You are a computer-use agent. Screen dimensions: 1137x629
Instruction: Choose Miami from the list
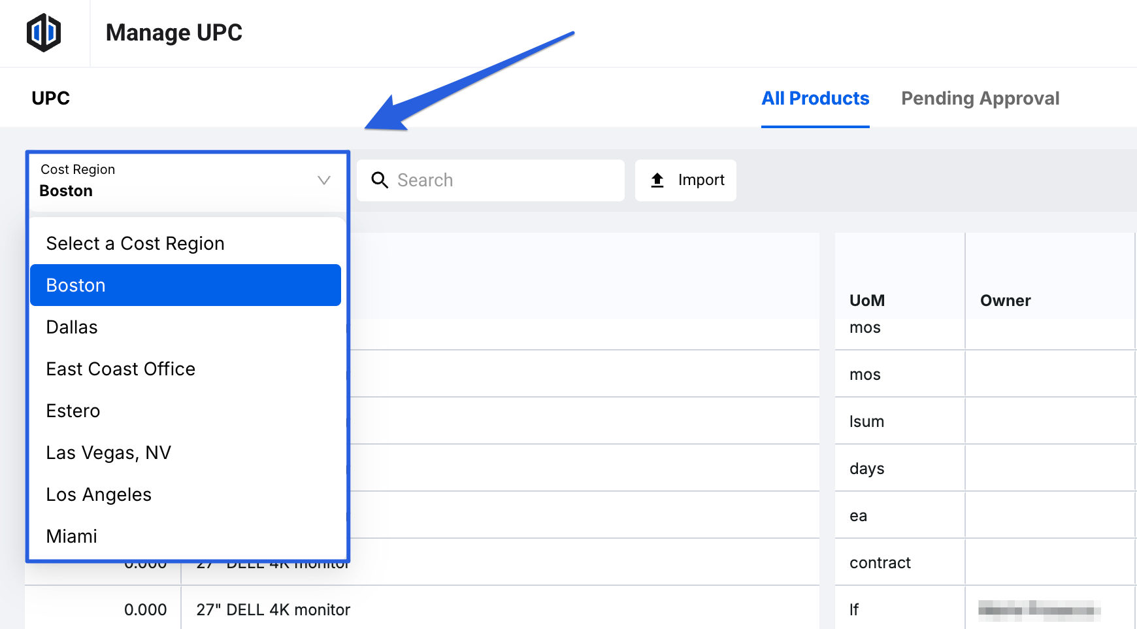(x=72, y=536)
